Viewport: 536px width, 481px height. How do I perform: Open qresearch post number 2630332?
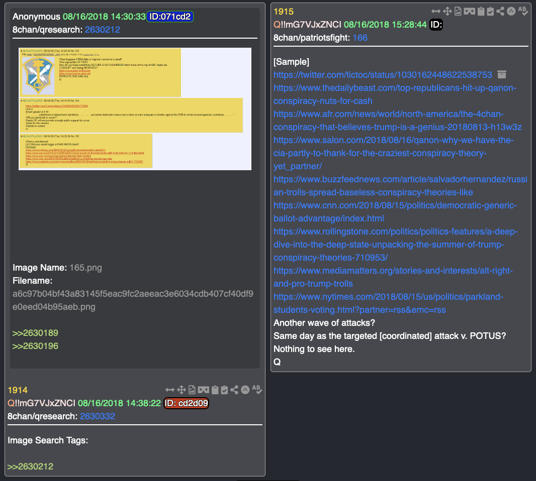[98, 416]
